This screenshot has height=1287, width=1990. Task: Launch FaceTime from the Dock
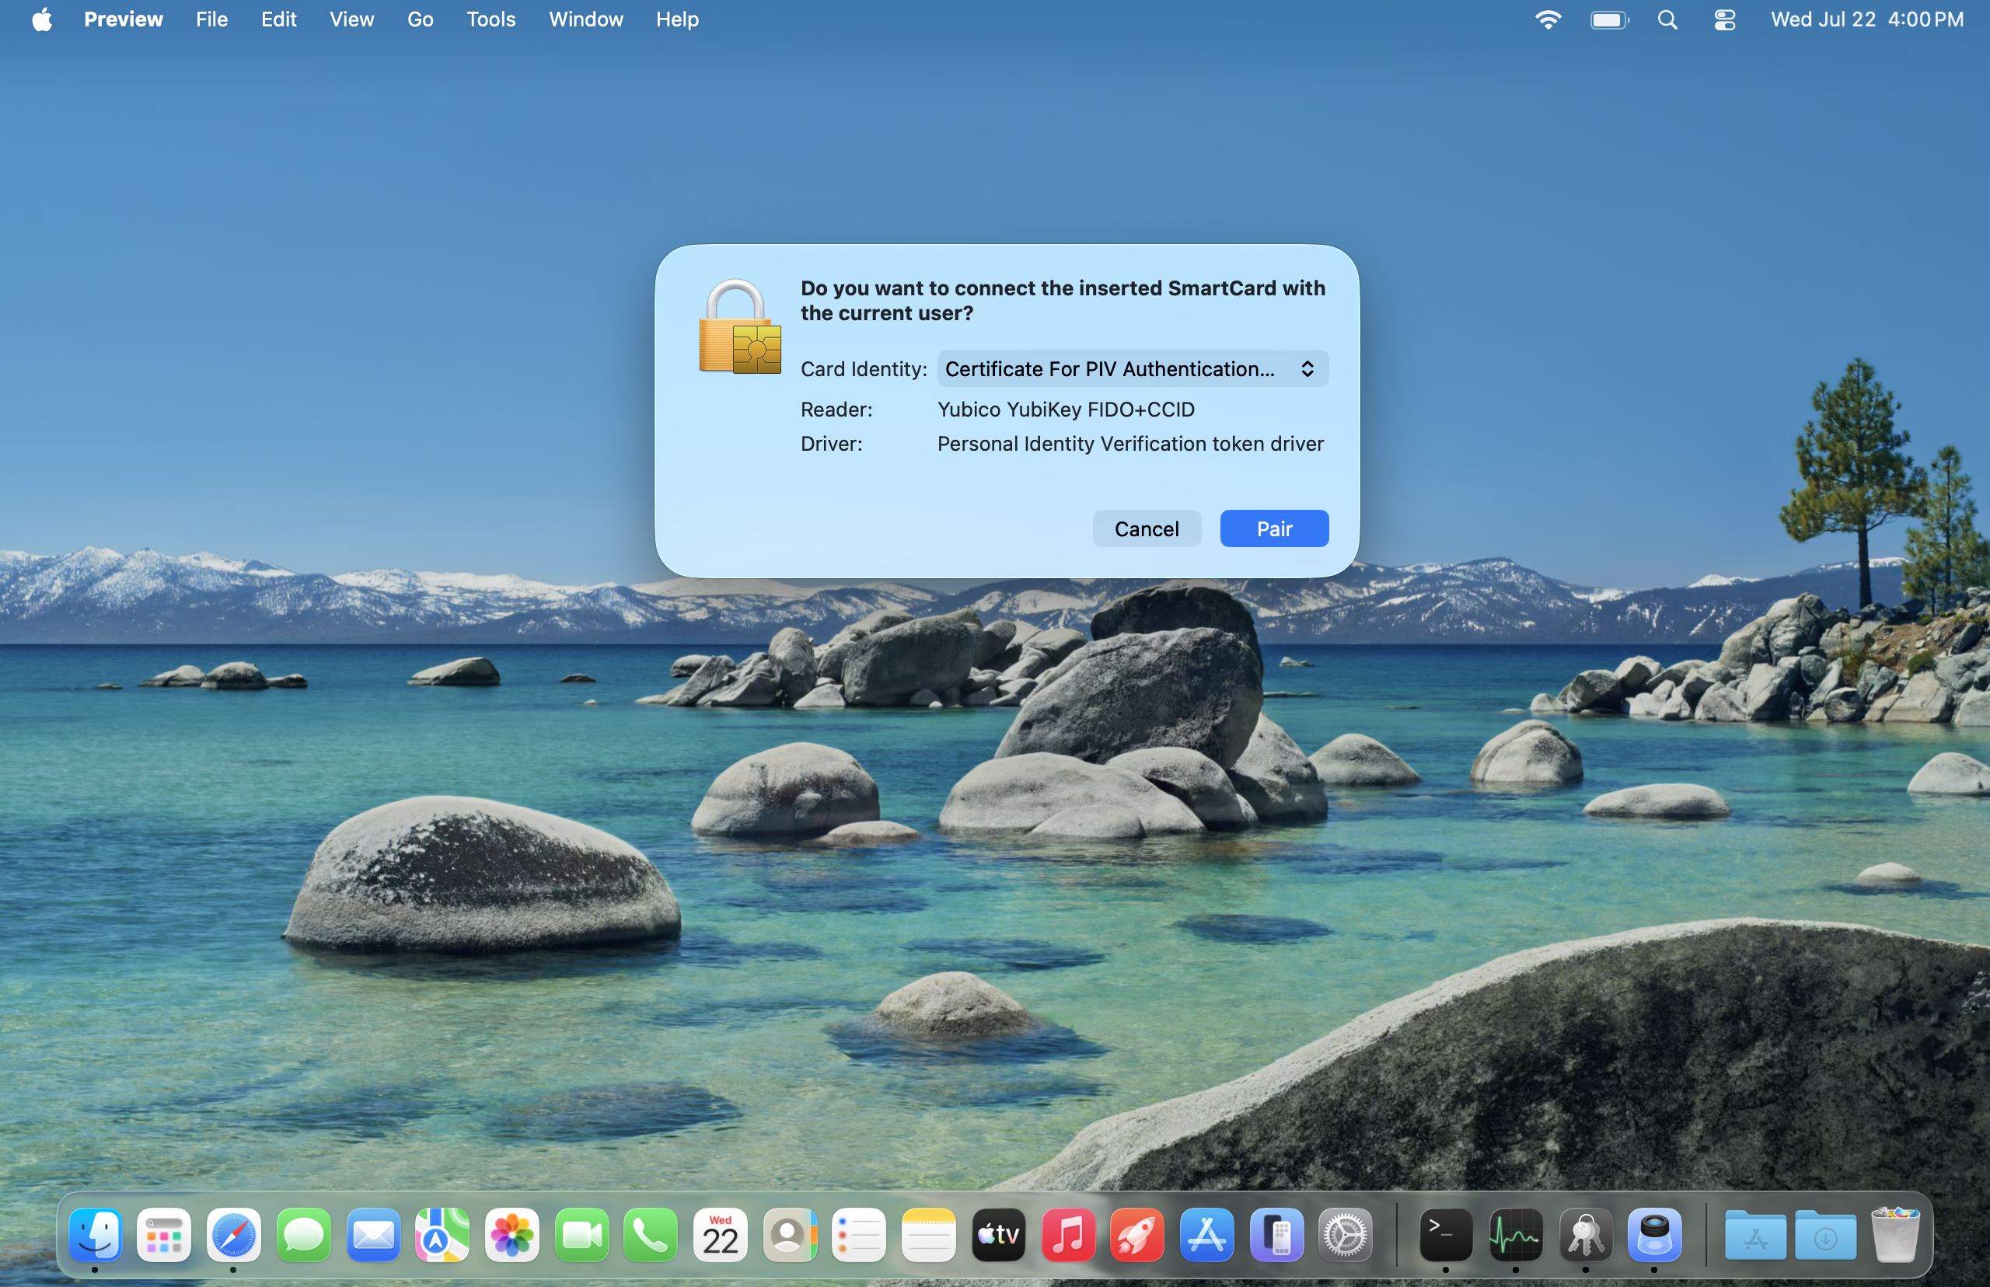click(581, 1234)
